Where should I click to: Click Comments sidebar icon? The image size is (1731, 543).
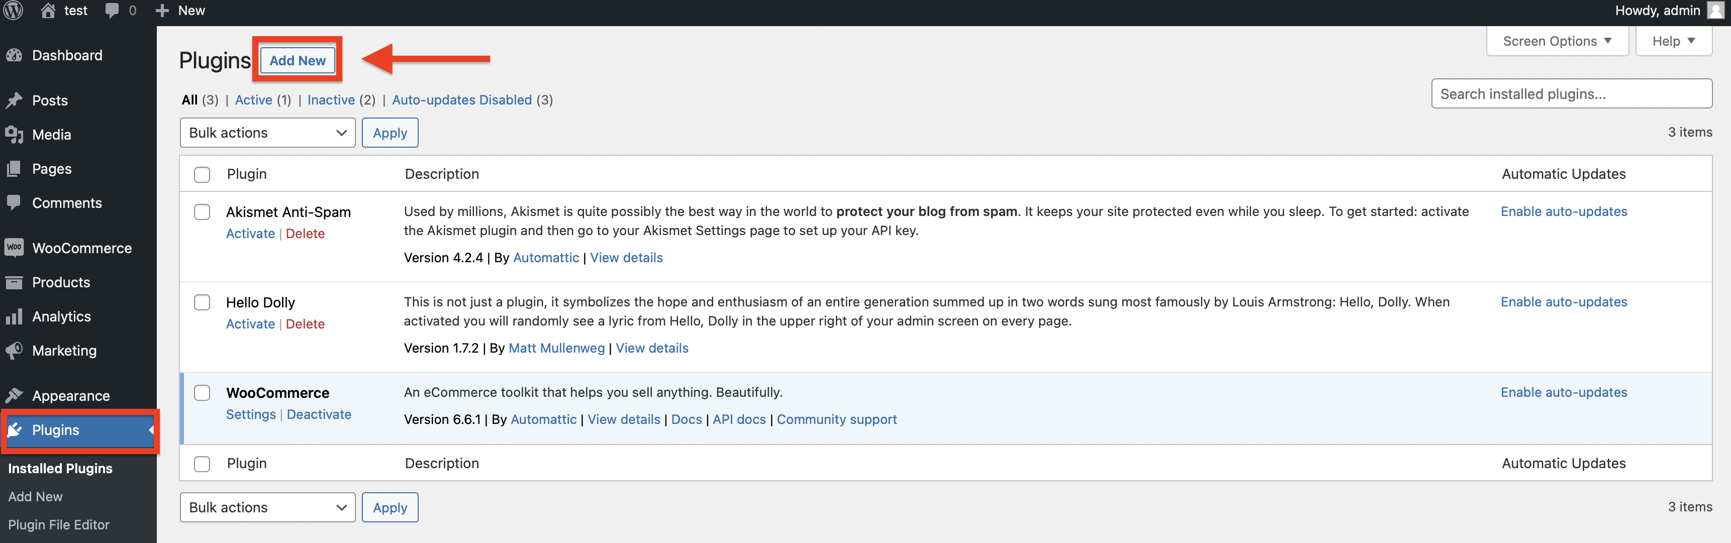14,203
